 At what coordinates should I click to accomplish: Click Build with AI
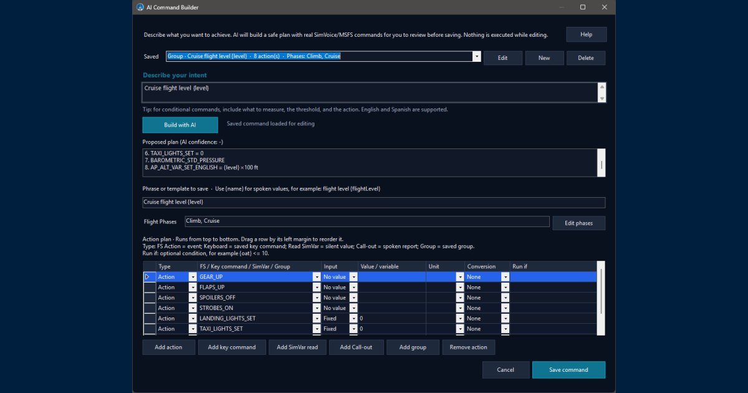pyautogui.click(x=180, y=125)
